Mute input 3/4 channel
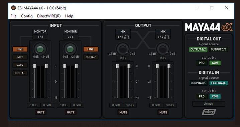This screenshot has height=127, width=240. 71,112
